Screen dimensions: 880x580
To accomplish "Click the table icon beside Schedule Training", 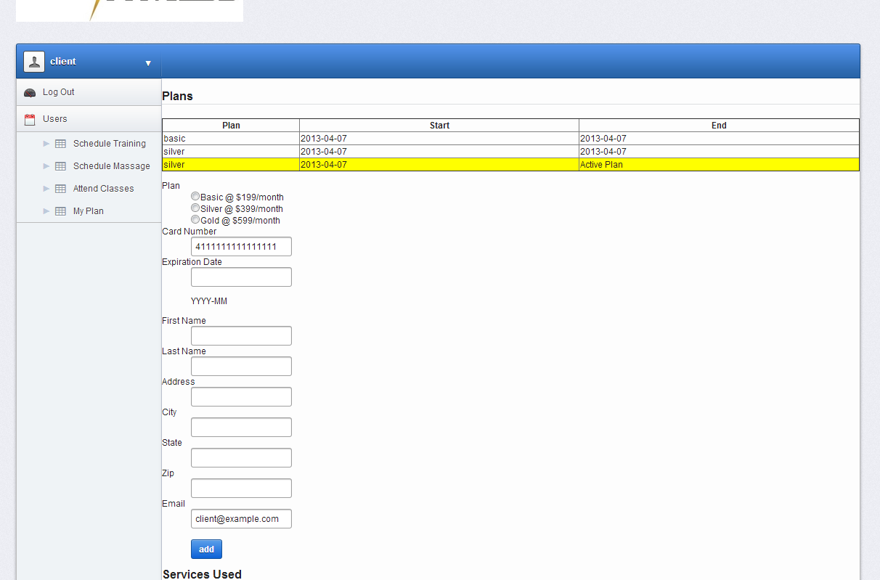I will pyautogui.click(x=61, y=144).
